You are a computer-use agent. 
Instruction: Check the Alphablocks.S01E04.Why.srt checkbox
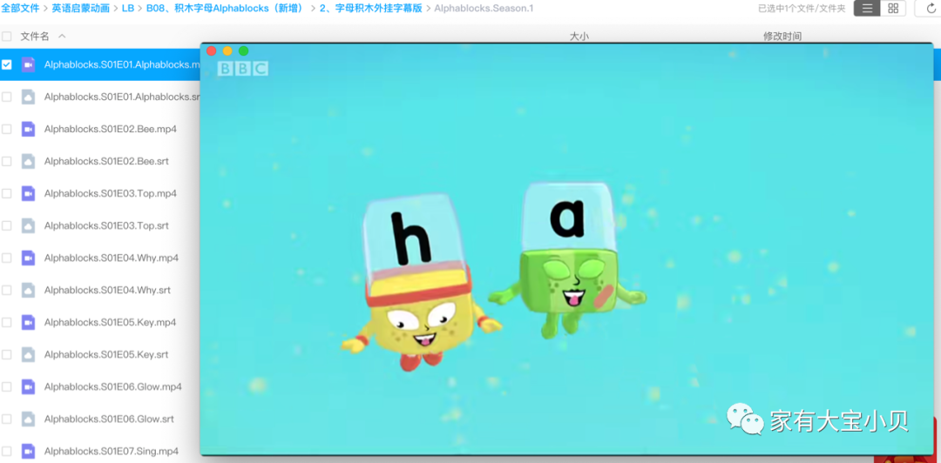pyautogui.click(x=7, y=291)
